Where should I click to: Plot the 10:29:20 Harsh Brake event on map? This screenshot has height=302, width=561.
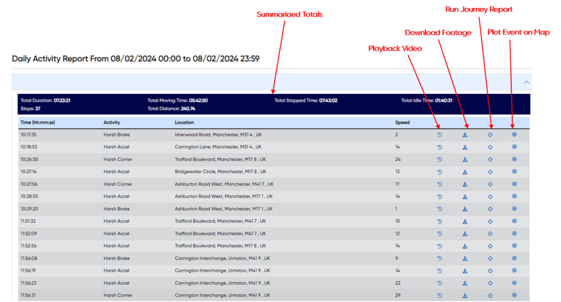[x=514, y=209]
